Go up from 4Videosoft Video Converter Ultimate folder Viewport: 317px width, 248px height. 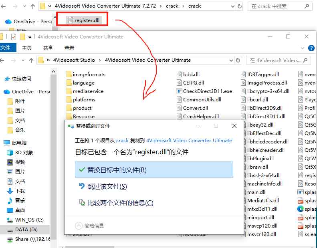[31, 60]
